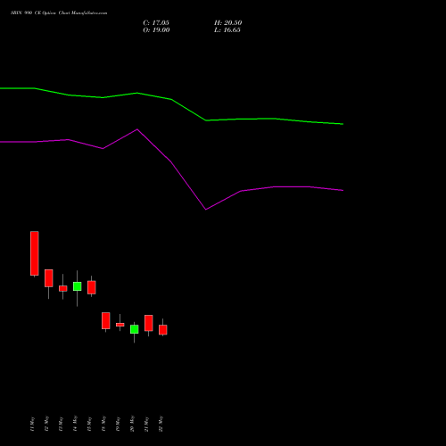The height and width of the screenshot is (446, 446).
Task: Select the high value 'H: 20.50'
Action: coord(228,23)
